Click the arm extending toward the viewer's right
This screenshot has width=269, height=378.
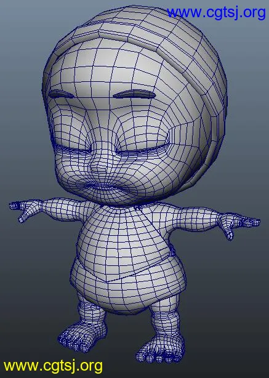pyautogui.click(x=193, y=217)
